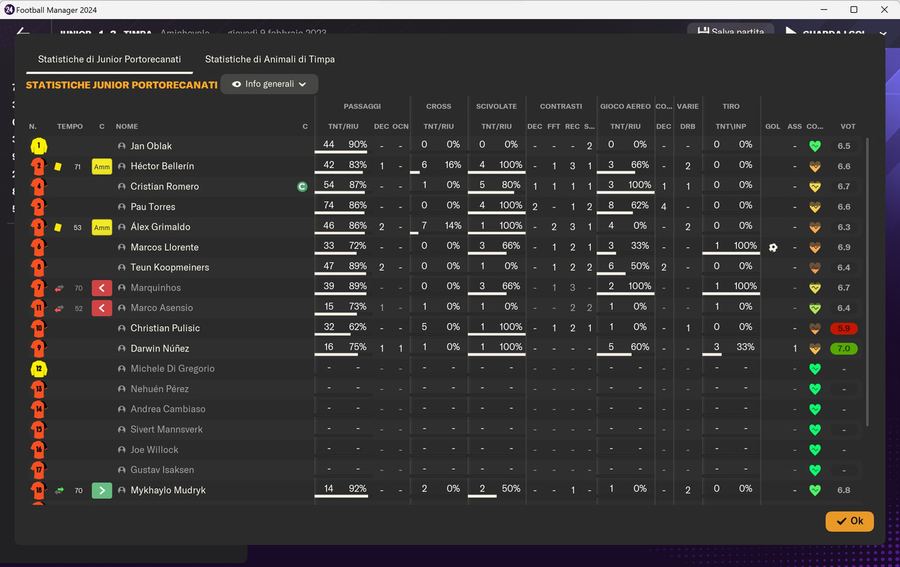Click Nehuén Pérez's green condition heart

click(x=815, y=389)
